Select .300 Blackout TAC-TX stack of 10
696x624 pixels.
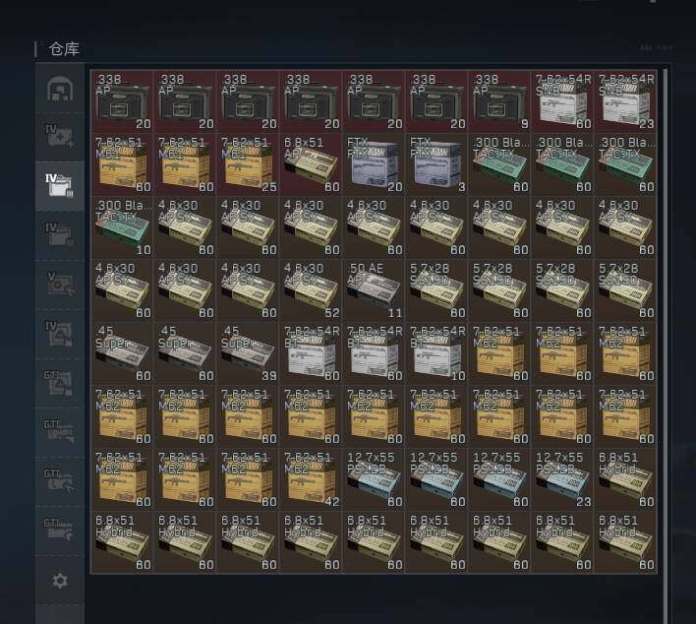(122, 226)
